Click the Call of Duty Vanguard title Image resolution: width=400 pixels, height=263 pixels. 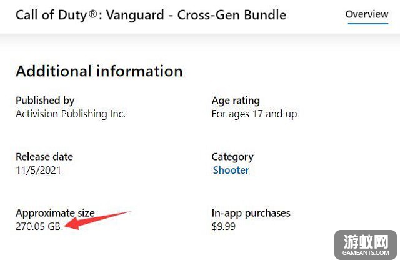tap(151, 15)
